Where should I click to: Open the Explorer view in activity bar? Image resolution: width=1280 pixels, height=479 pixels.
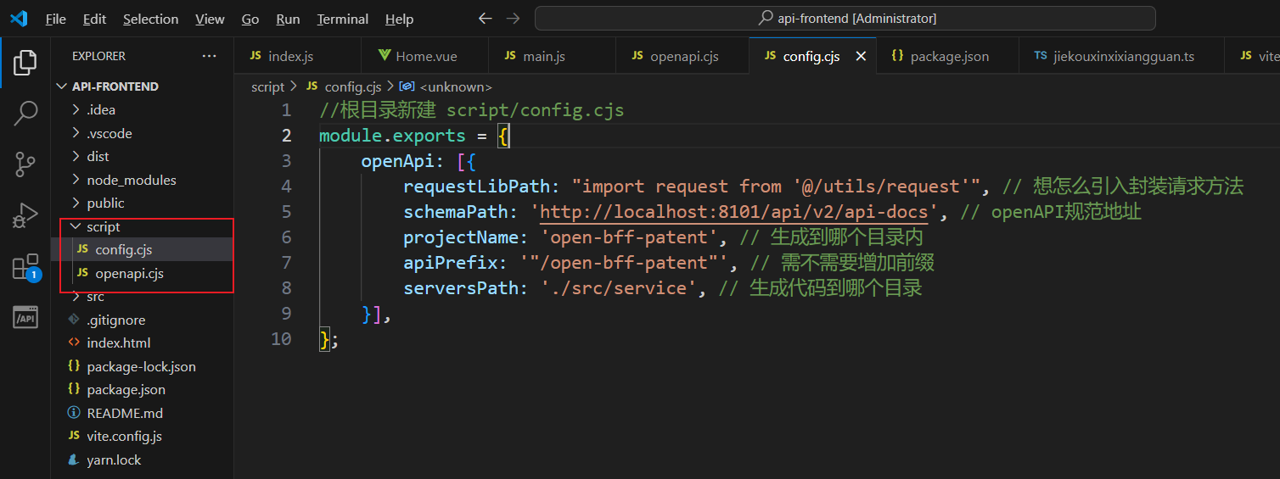point(25,62)
